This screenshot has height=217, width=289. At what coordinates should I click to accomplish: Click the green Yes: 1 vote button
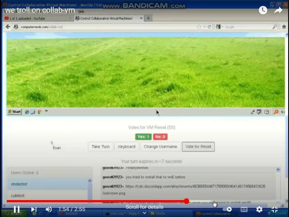143,137
